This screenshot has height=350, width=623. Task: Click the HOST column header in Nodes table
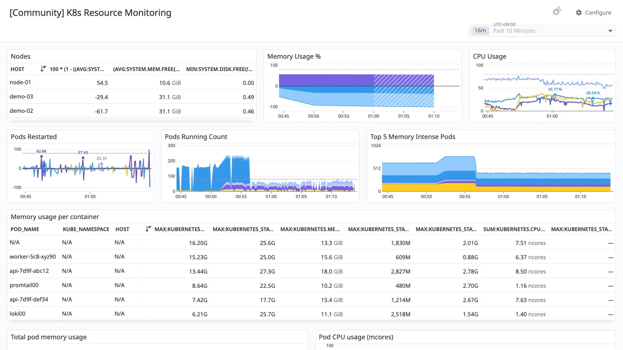(x=17, y=69)
